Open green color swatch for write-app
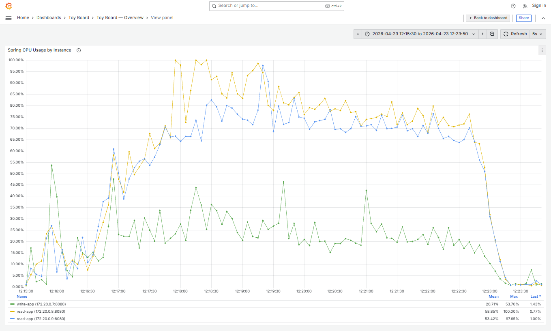551x331 pixels. point(12,304)
